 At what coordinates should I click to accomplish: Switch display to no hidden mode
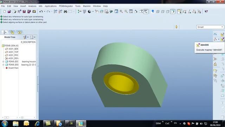168,12
